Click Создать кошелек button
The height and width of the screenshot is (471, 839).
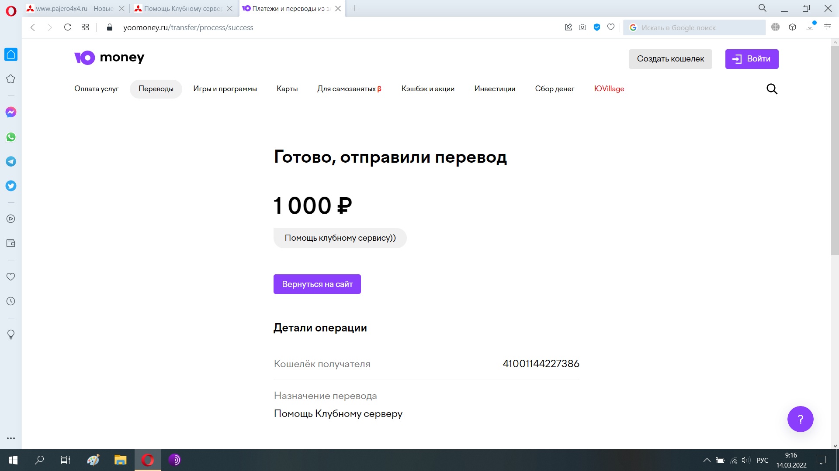click(670, 59)
